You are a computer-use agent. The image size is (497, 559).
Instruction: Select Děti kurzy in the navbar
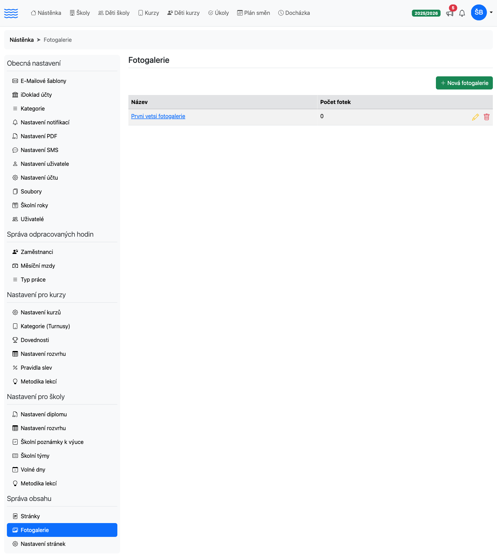(183, 13)
